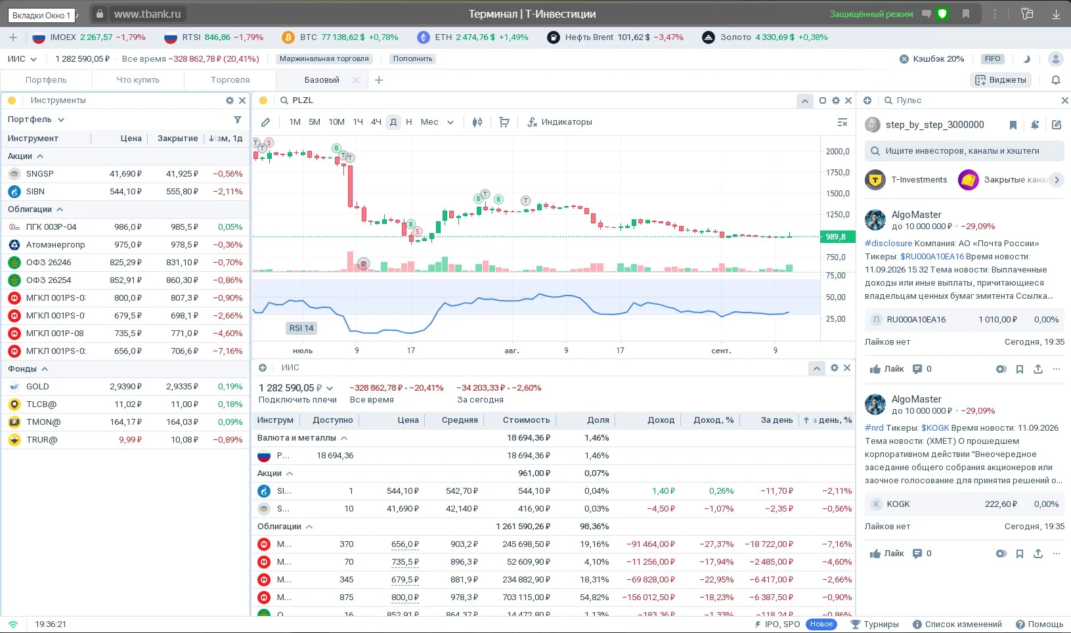Open the trade cart icon on chart toolbar
Image resolution: width=1071 pixels, height=633 pixels.
pyautogui.click(x=504, y=122)
